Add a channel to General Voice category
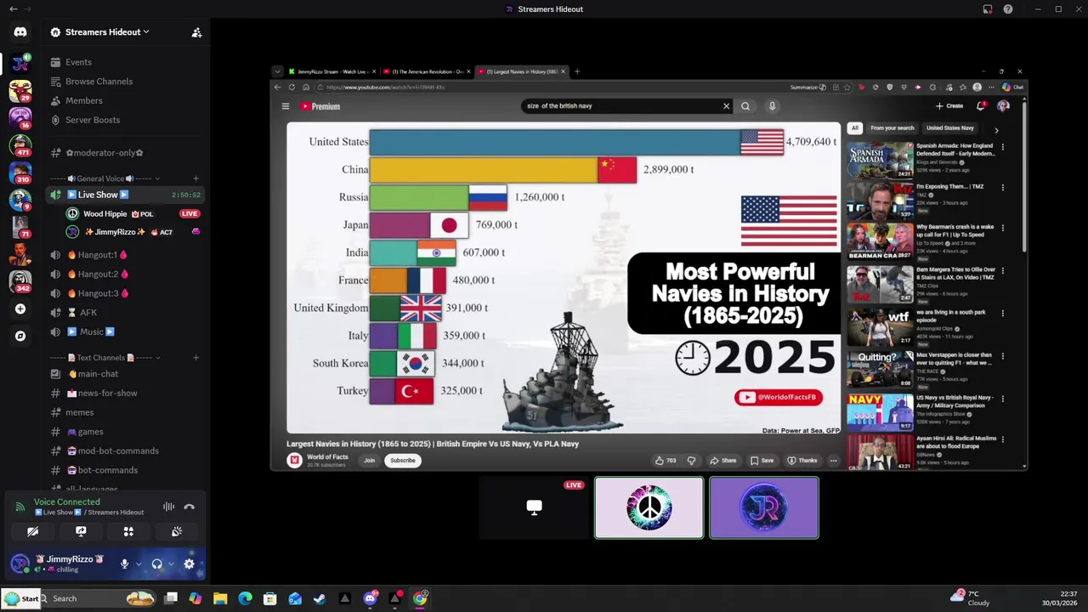 point(195,178)
